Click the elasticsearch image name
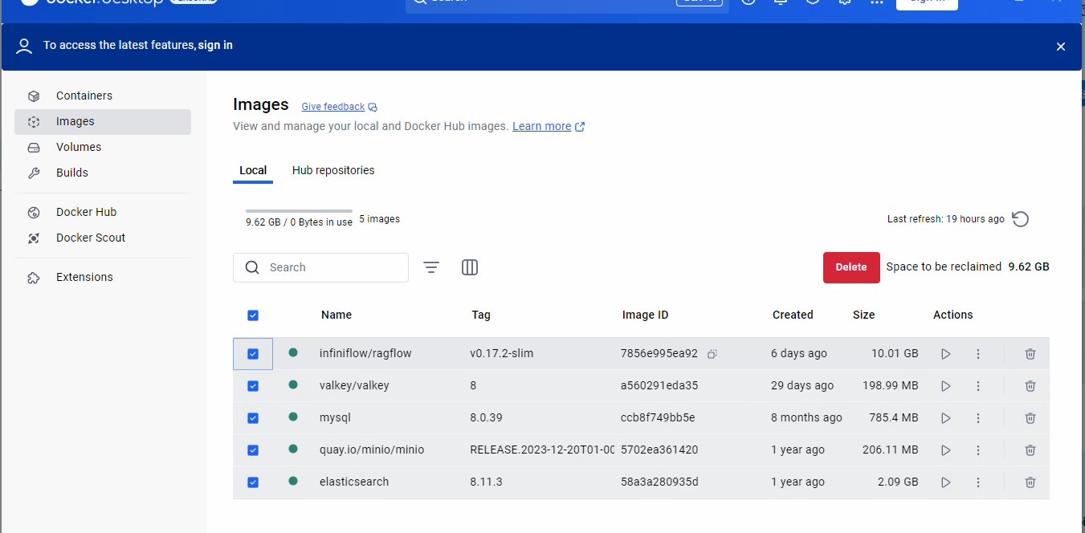1085x533 pixels. click(354, 482)
